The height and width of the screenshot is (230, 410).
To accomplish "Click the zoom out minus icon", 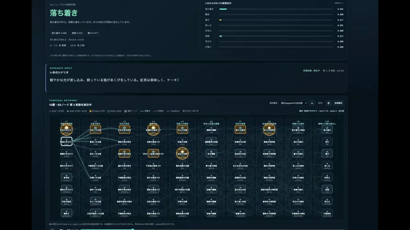I will (312, 103).
